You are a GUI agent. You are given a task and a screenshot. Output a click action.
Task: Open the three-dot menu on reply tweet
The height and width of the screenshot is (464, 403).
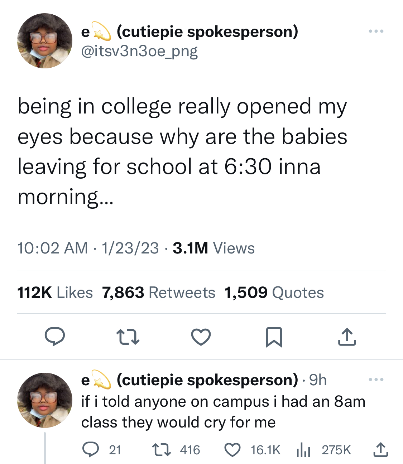tap(376, 380)
